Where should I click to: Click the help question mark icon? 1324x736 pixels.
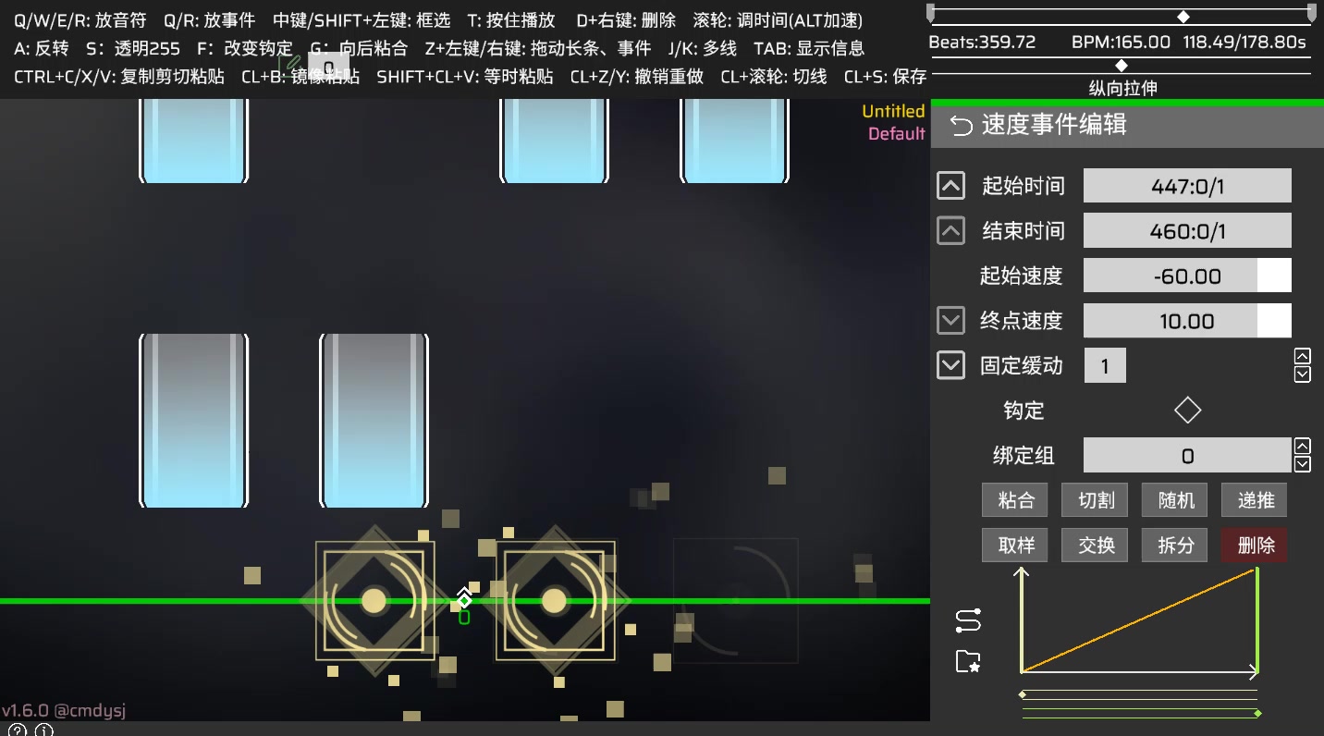coord(18,730)
